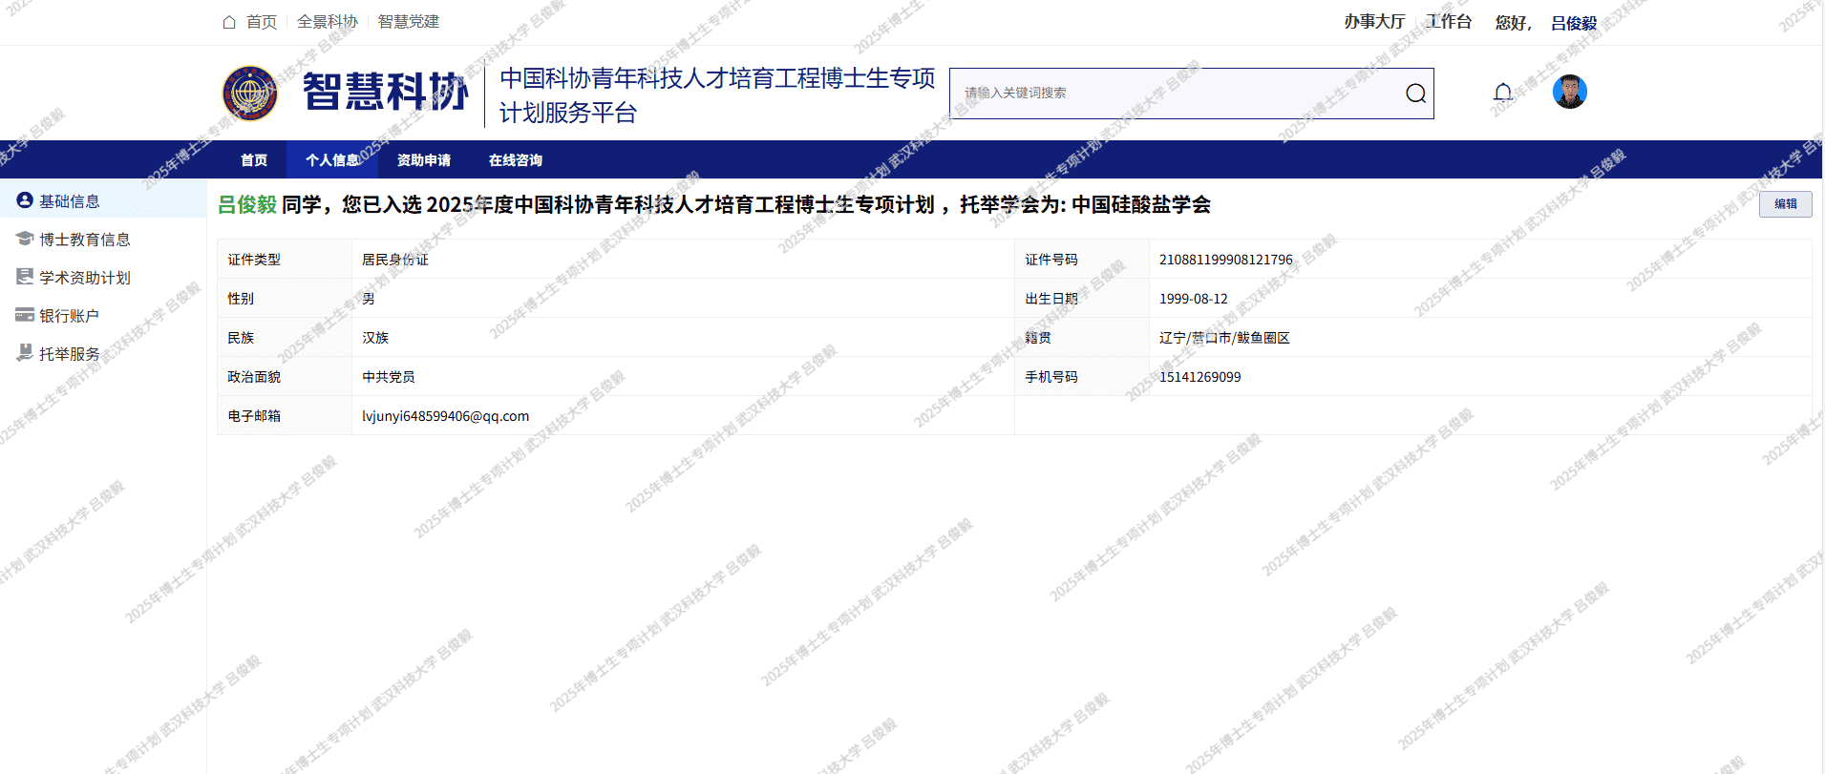Click 银行账户 card icon

point(25,315)
